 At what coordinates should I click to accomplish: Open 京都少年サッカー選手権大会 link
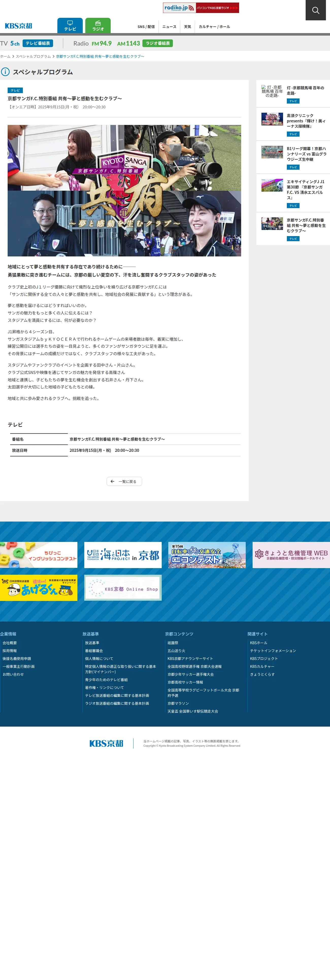[191, 674]
